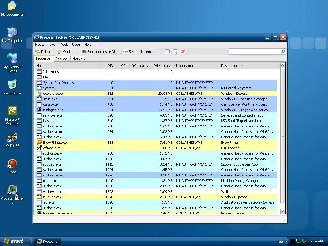Open Process Hacker 2 desktop shortcut

pos(12,194)
